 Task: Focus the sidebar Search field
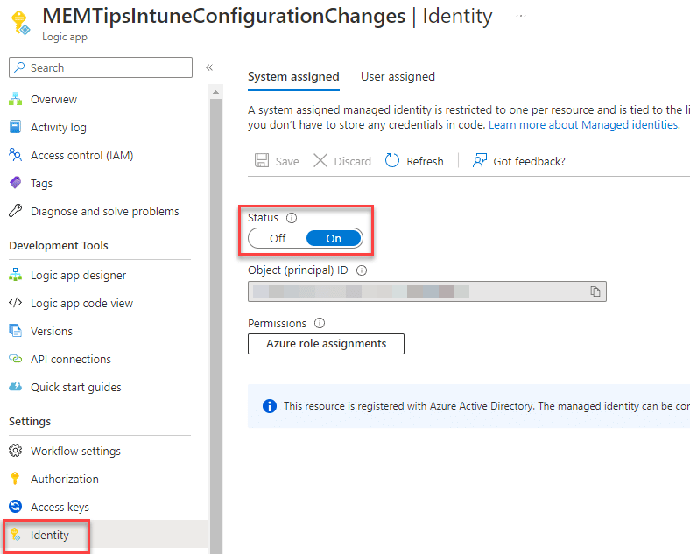tap(101, 67)
